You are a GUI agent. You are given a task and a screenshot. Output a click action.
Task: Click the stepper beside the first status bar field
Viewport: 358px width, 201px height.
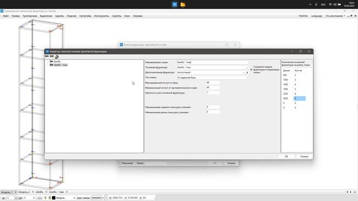[x=16, y=198]
